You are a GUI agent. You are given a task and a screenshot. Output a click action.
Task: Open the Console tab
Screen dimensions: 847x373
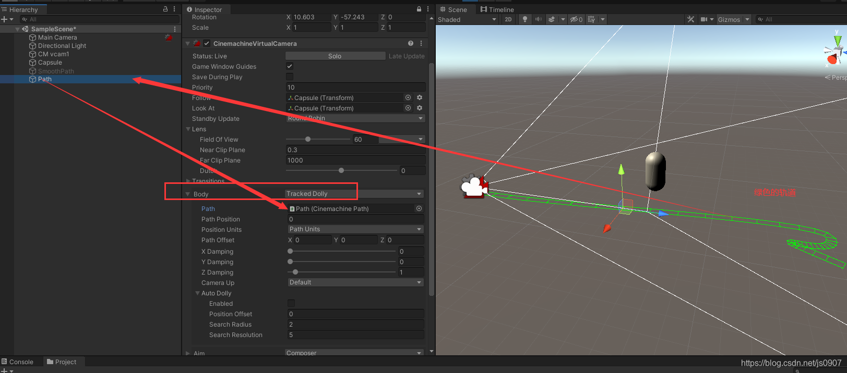click(x=18, y=362)
